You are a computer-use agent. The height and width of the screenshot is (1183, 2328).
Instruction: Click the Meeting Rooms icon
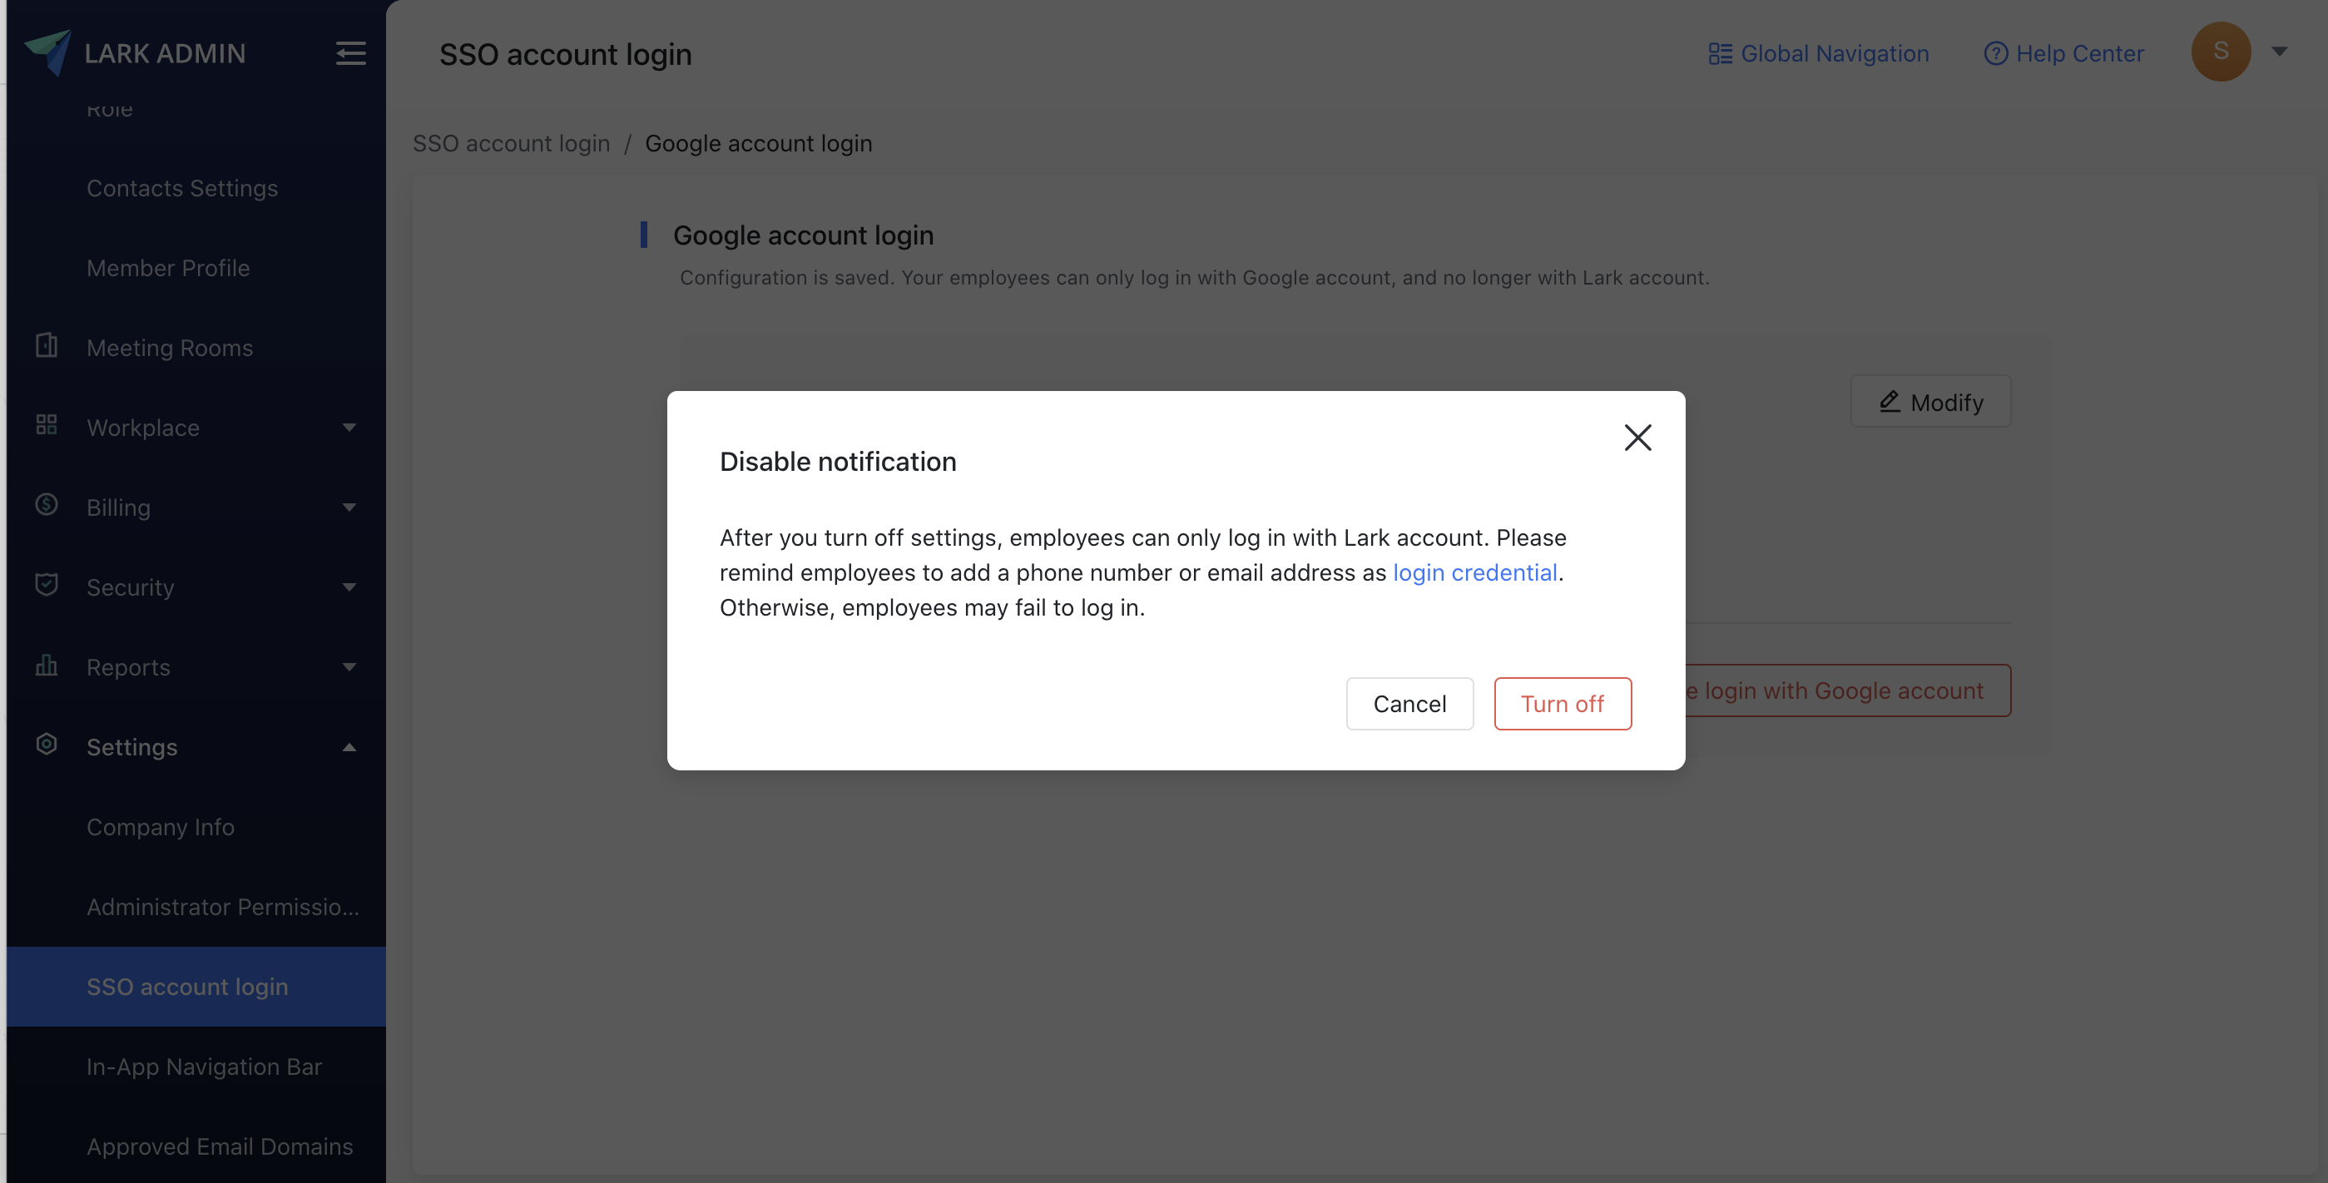point(46,346)
